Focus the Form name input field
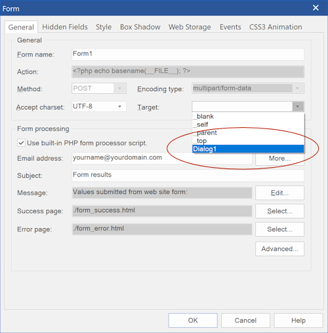328x333 pixels. coord(188,54)
